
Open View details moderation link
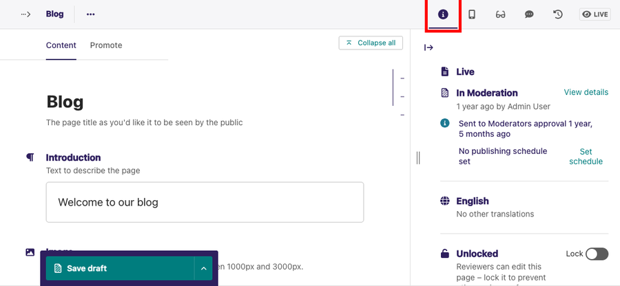tap(586, 92)
